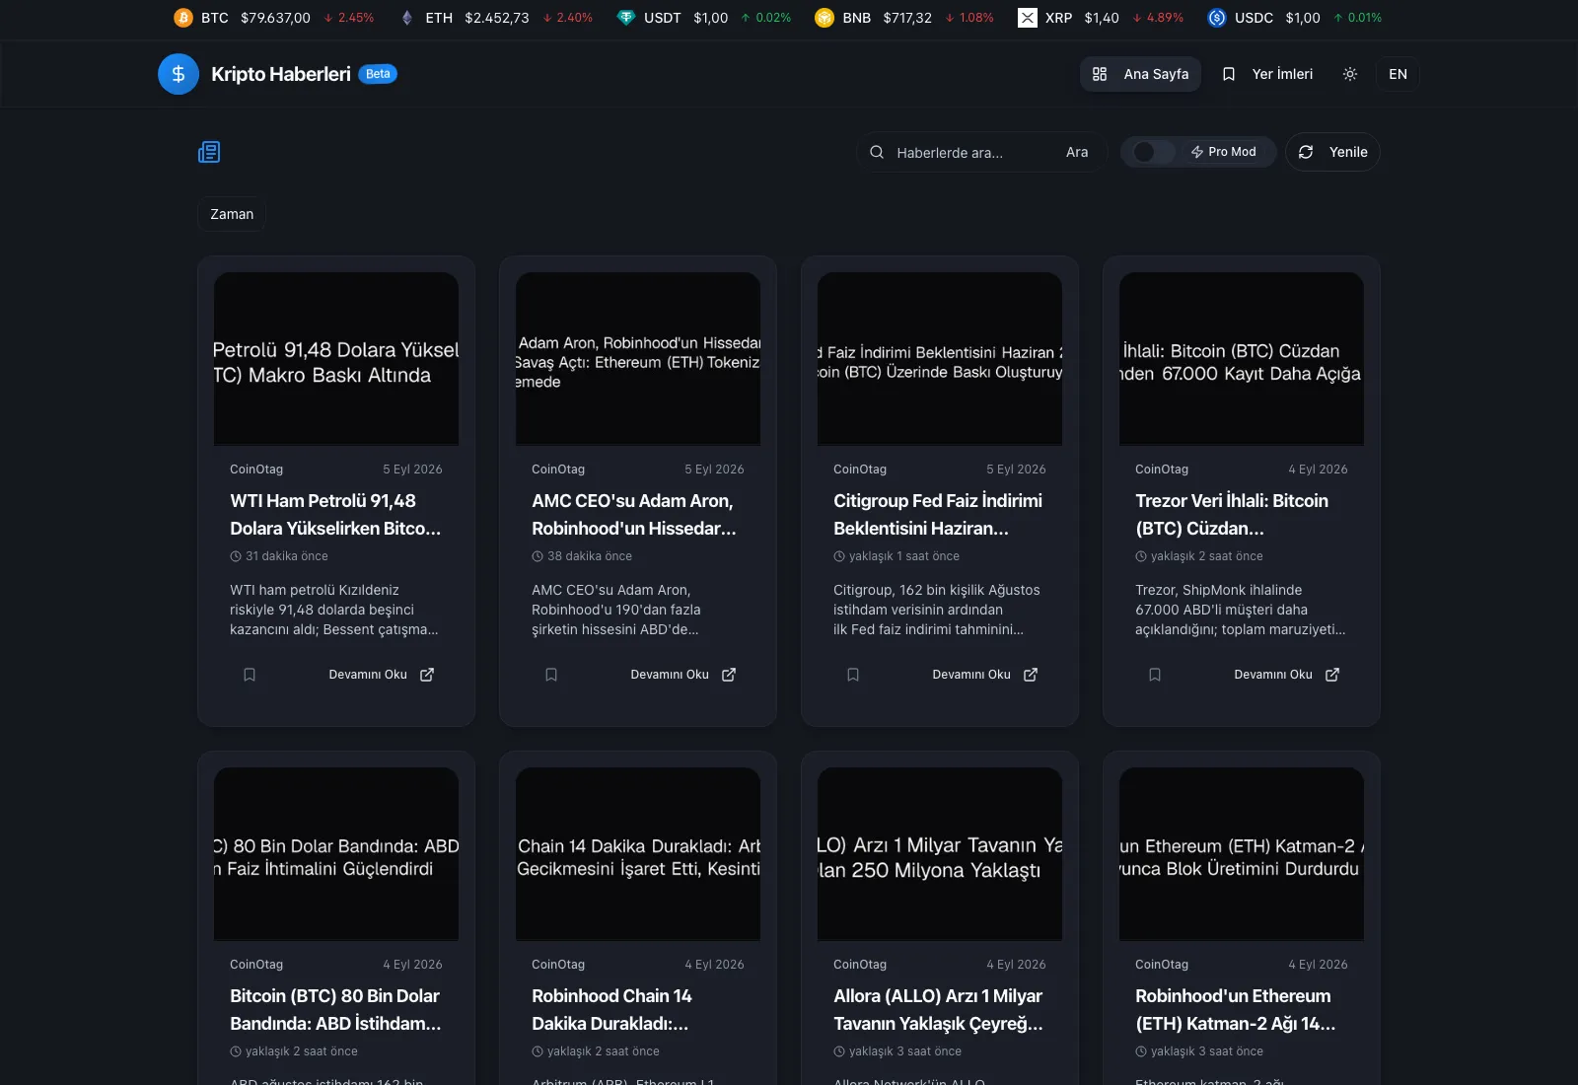Click the search magnifier icon
Image resolution: width=1578 pixels, height=1085 pixels.
click(x=877, y=152)
